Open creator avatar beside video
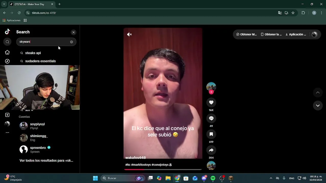This screenshot has height=183, width=326. pos(211,87)
